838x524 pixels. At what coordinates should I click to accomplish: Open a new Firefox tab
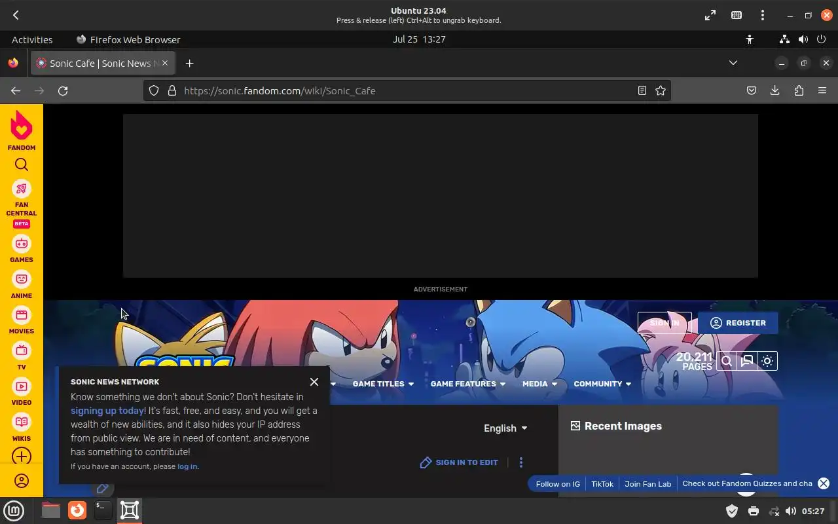click(189, 64)
